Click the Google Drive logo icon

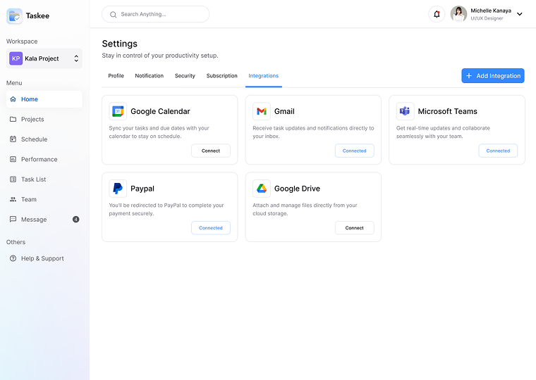(x=262, y=189)
